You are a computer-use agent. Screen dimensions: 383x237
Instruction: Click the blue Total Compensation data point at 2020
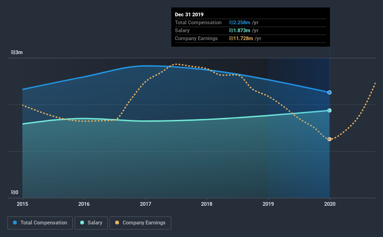pos(329,92)
